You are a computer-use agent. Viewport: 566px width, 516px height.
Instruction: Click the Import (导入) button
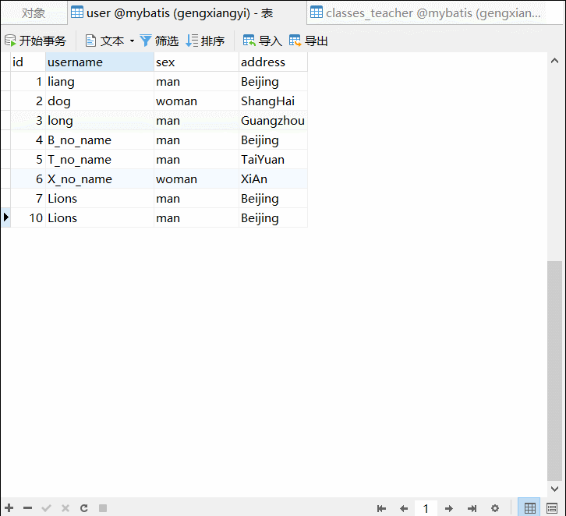[263, 41]
